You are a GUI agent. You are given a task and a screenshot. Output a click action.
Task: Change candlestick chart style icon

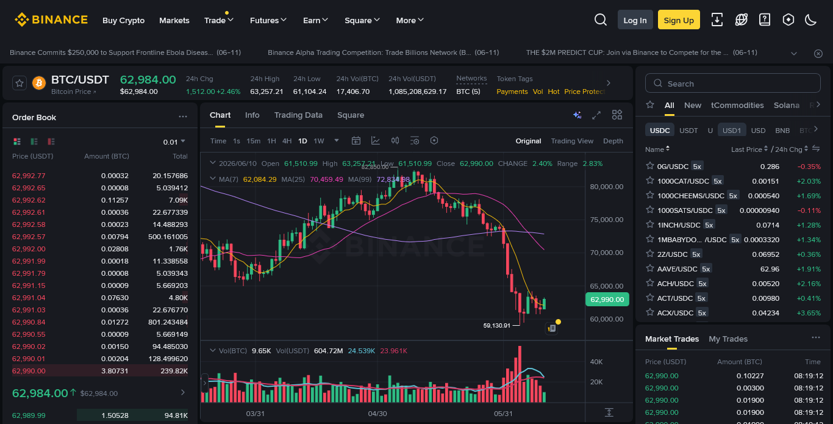pos(395,140)
